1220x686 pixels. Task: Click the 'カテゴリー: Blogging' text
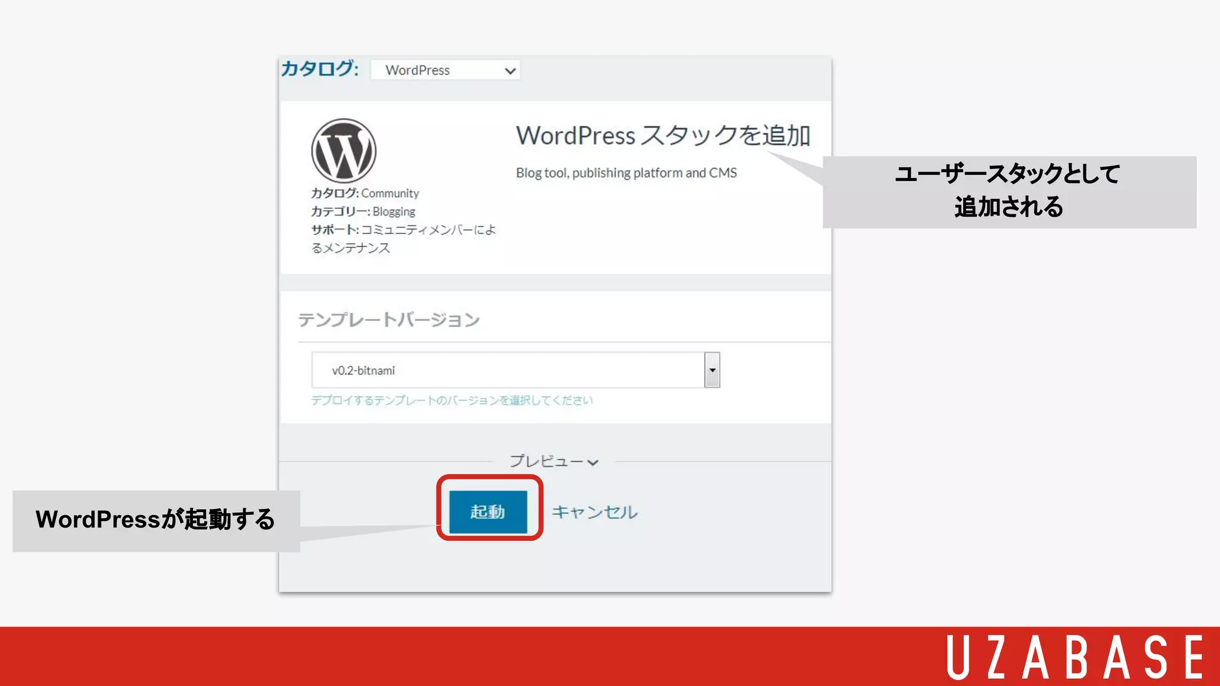pos(363,211)
